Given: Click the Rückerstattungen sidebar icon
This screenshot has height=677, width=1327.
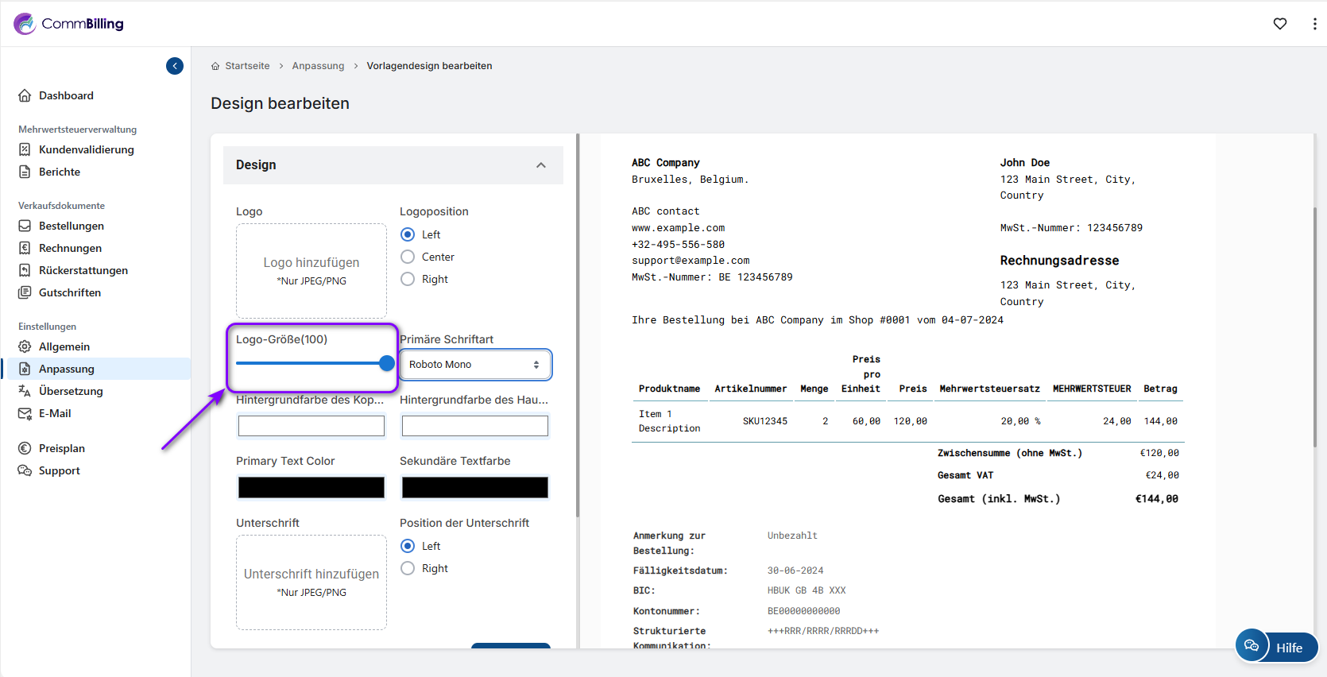Looking at the screenshot, I should click(25, 270).
